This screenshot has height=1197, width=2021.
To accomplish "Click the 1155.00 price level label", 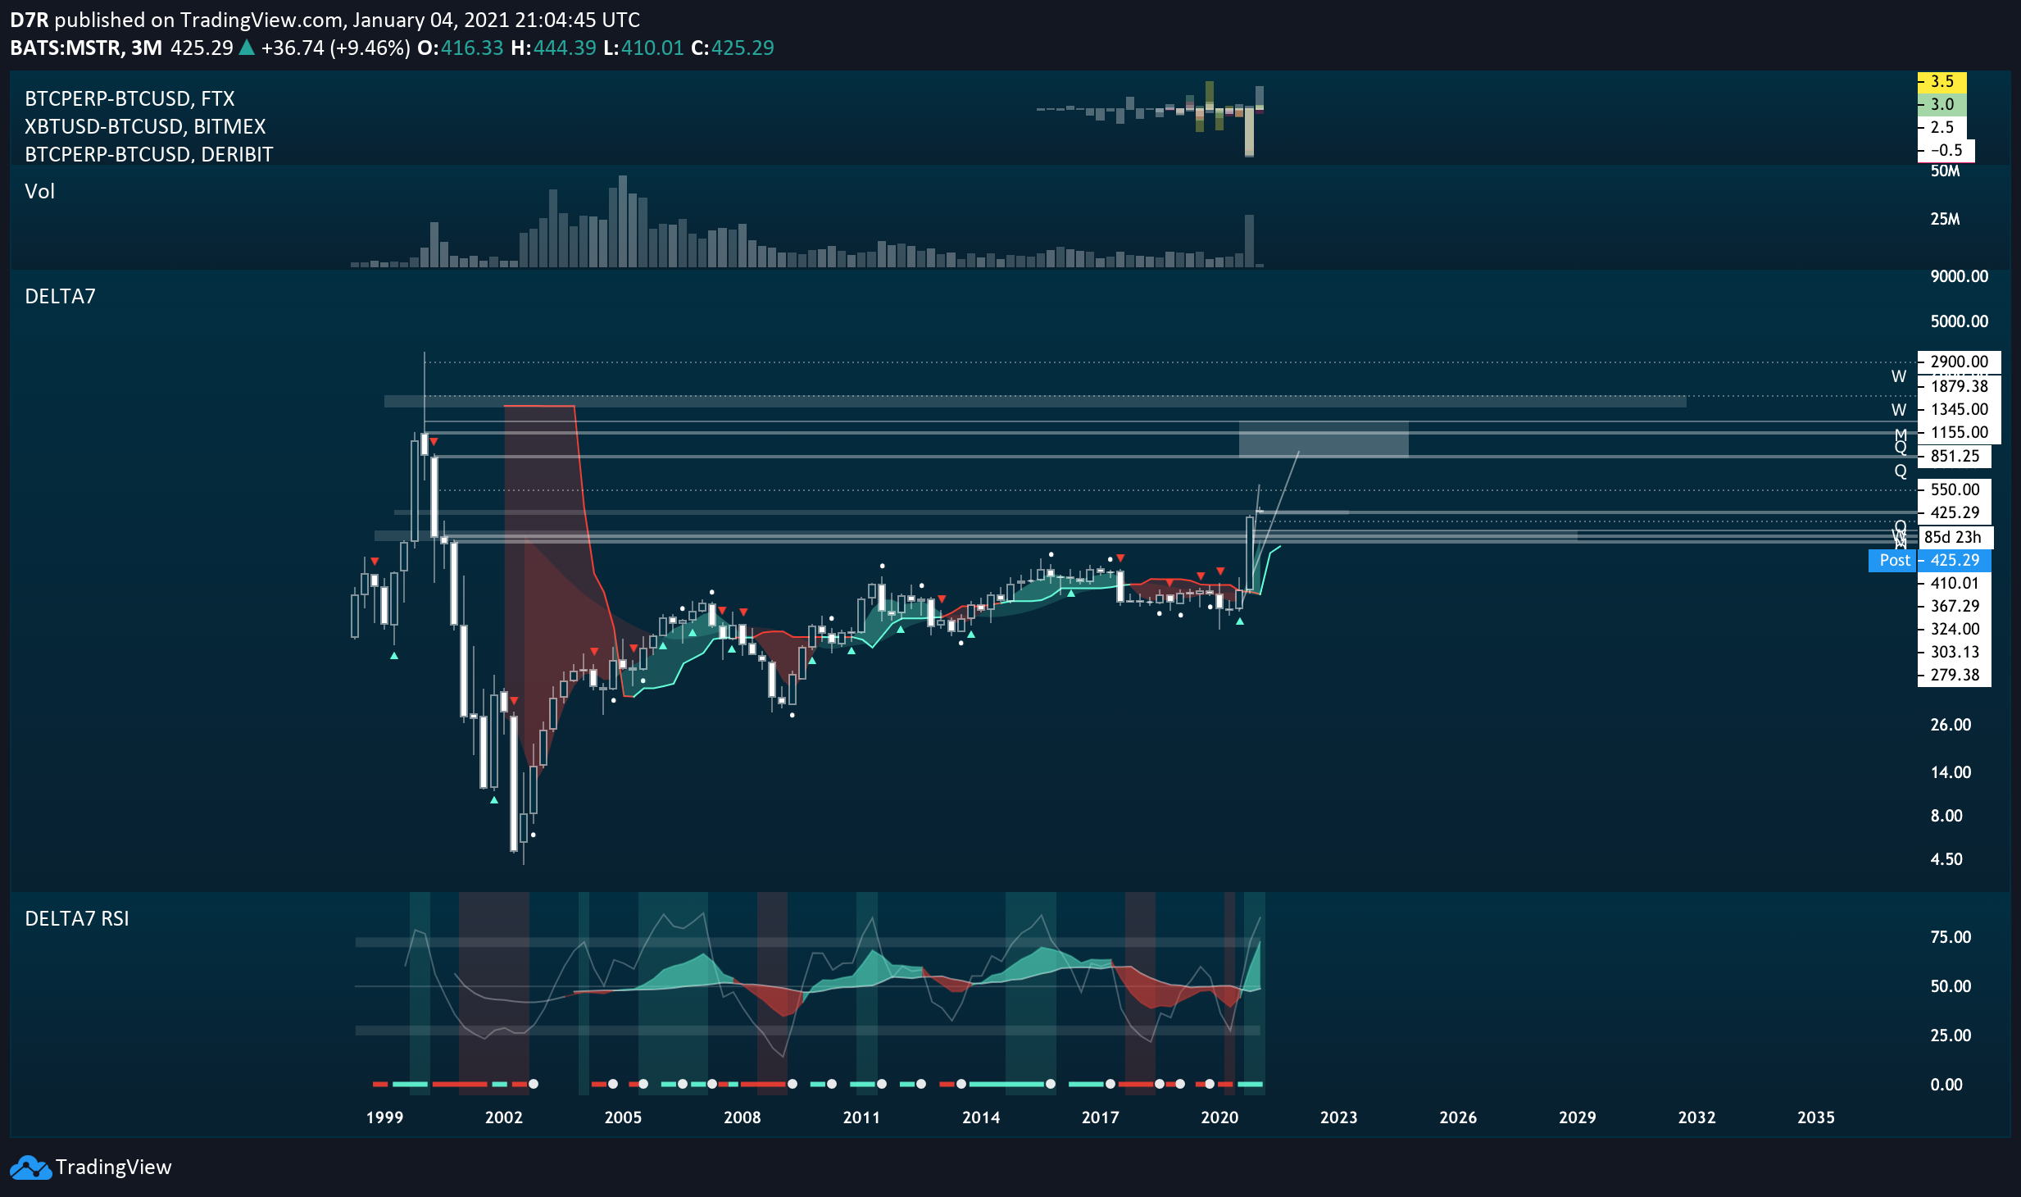I will click(1959, 432).
